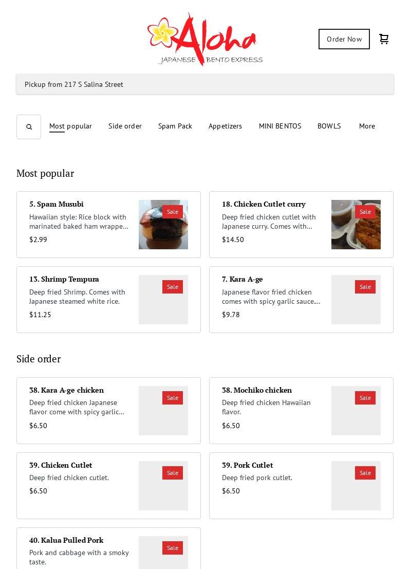The width and height of the screenshot is (410, 569).
Task: Click the Sale badge on Shrimp Tempura
Action: pyautogui.click(x=172, y=287)
